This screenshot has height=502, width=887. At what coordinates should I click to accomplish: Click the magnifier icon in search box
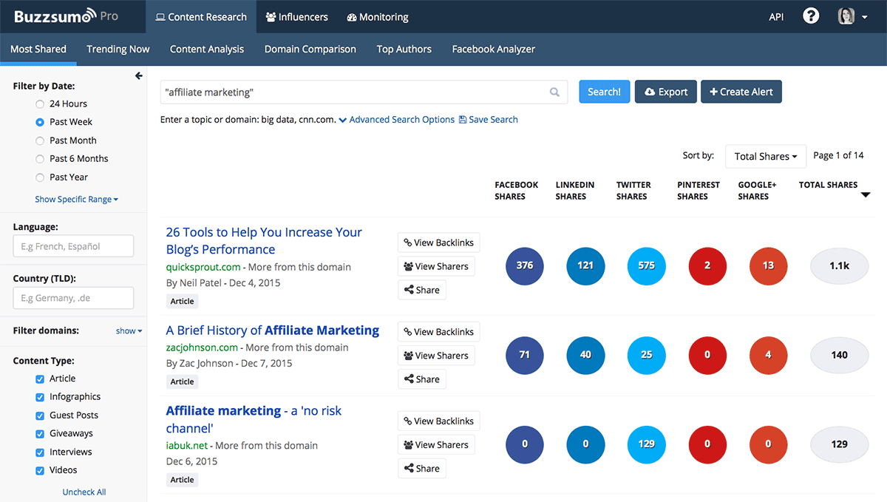coord(554,92)
